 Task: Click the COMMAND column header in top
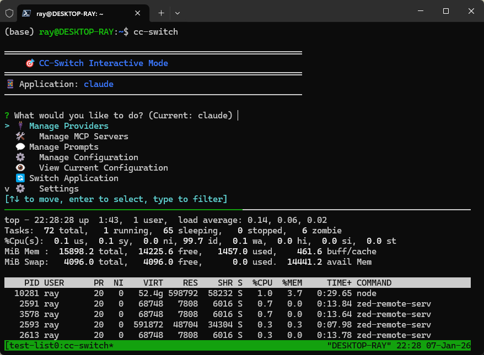click(374, 283)
